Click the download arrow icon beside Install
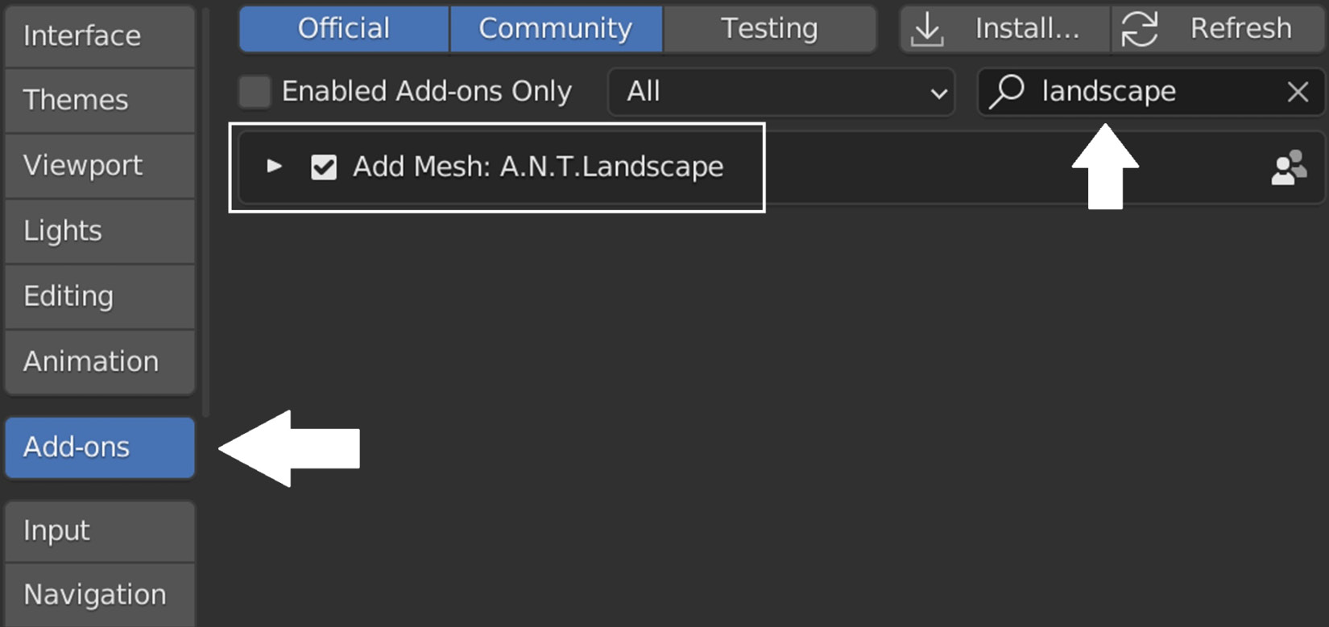1329x627 pixels. pos(927,29)
